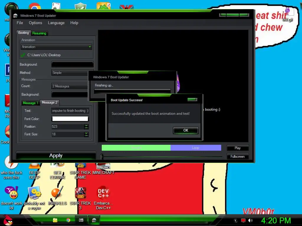Viewport: 302px width, 226px height.
Task: Switch to the Resuming tab
Action: point(39,33)
